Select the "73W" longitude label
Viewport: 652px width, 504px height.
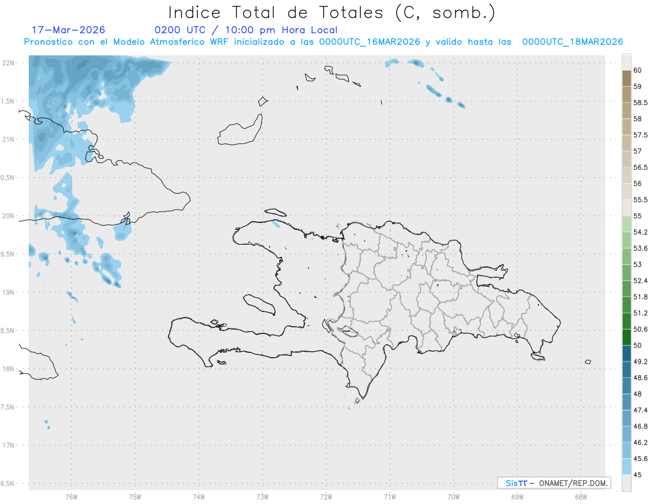tap(262, 496)
